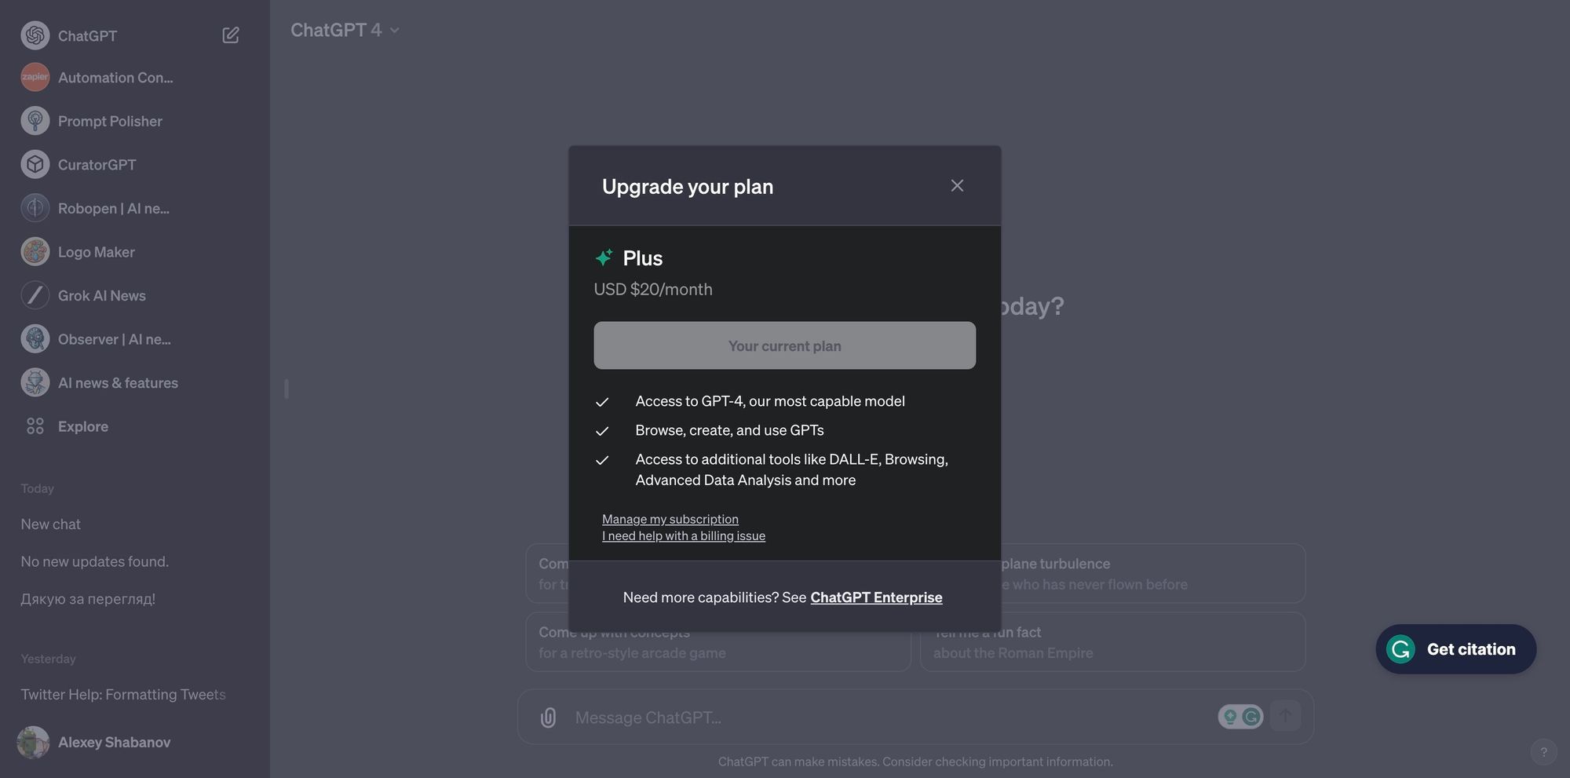Select the Observer AI news GPT
The height and width of the screenshot is (778, 1570).
tap(35, 338)
